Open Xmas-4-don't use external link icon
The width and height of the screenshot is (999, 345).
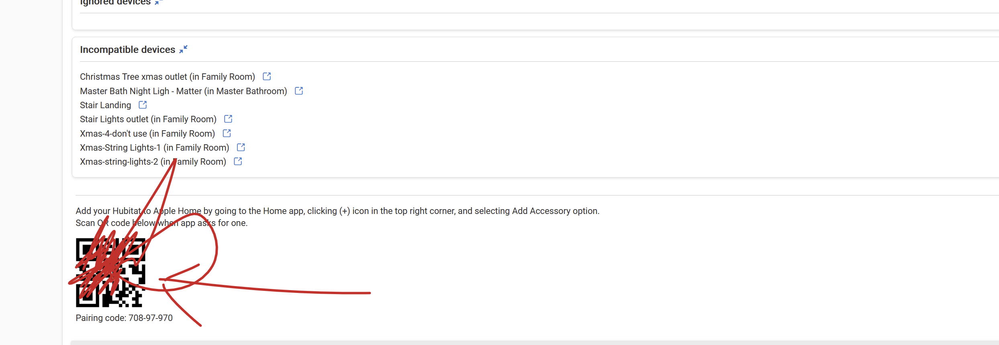pyautogui.click(x=227, y=133)
